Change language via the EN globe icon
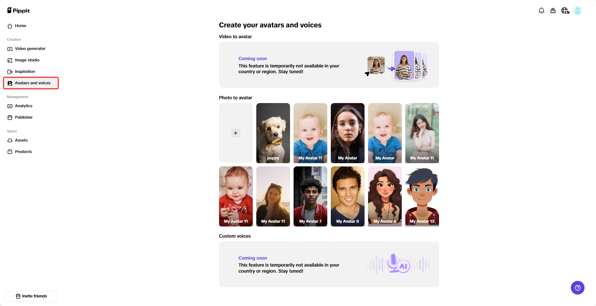 point(565,10)
